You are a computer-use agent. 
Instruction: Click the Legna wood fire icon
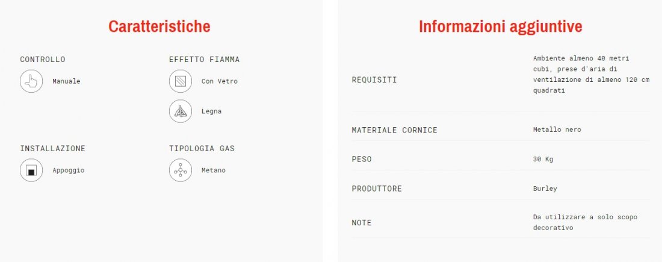click(x=181, y=111)
